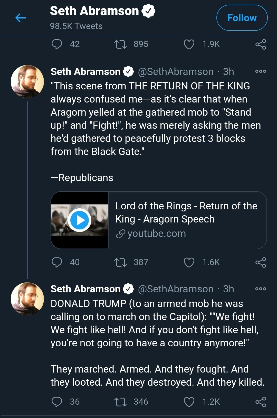Screen dimensions: 277x418
Task: Follow Seth Abramson
Action: pyautogui.click(x=242, y=18)
